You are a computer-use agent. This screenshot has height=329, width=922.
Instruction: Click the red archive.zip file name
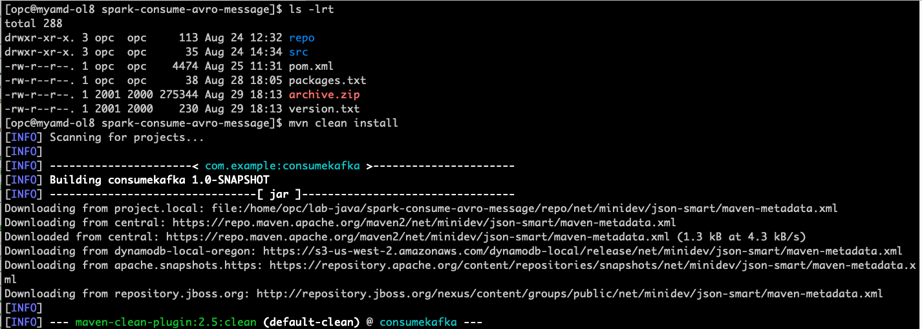tap(324, 95)
